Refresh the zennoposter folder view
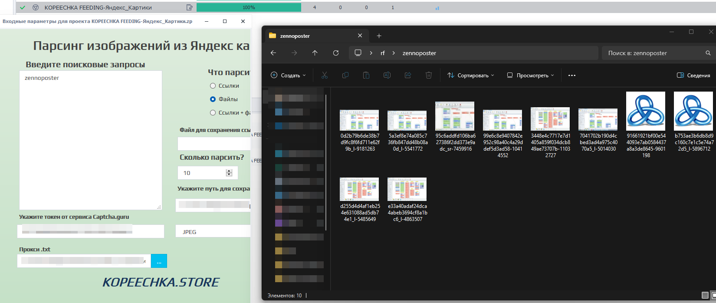The image size is (716, 303). pos(335,53)
